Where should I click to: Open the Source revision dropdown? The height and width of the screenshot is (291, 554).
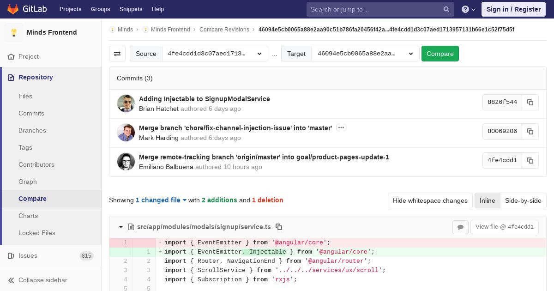click(x=215, y=54)
